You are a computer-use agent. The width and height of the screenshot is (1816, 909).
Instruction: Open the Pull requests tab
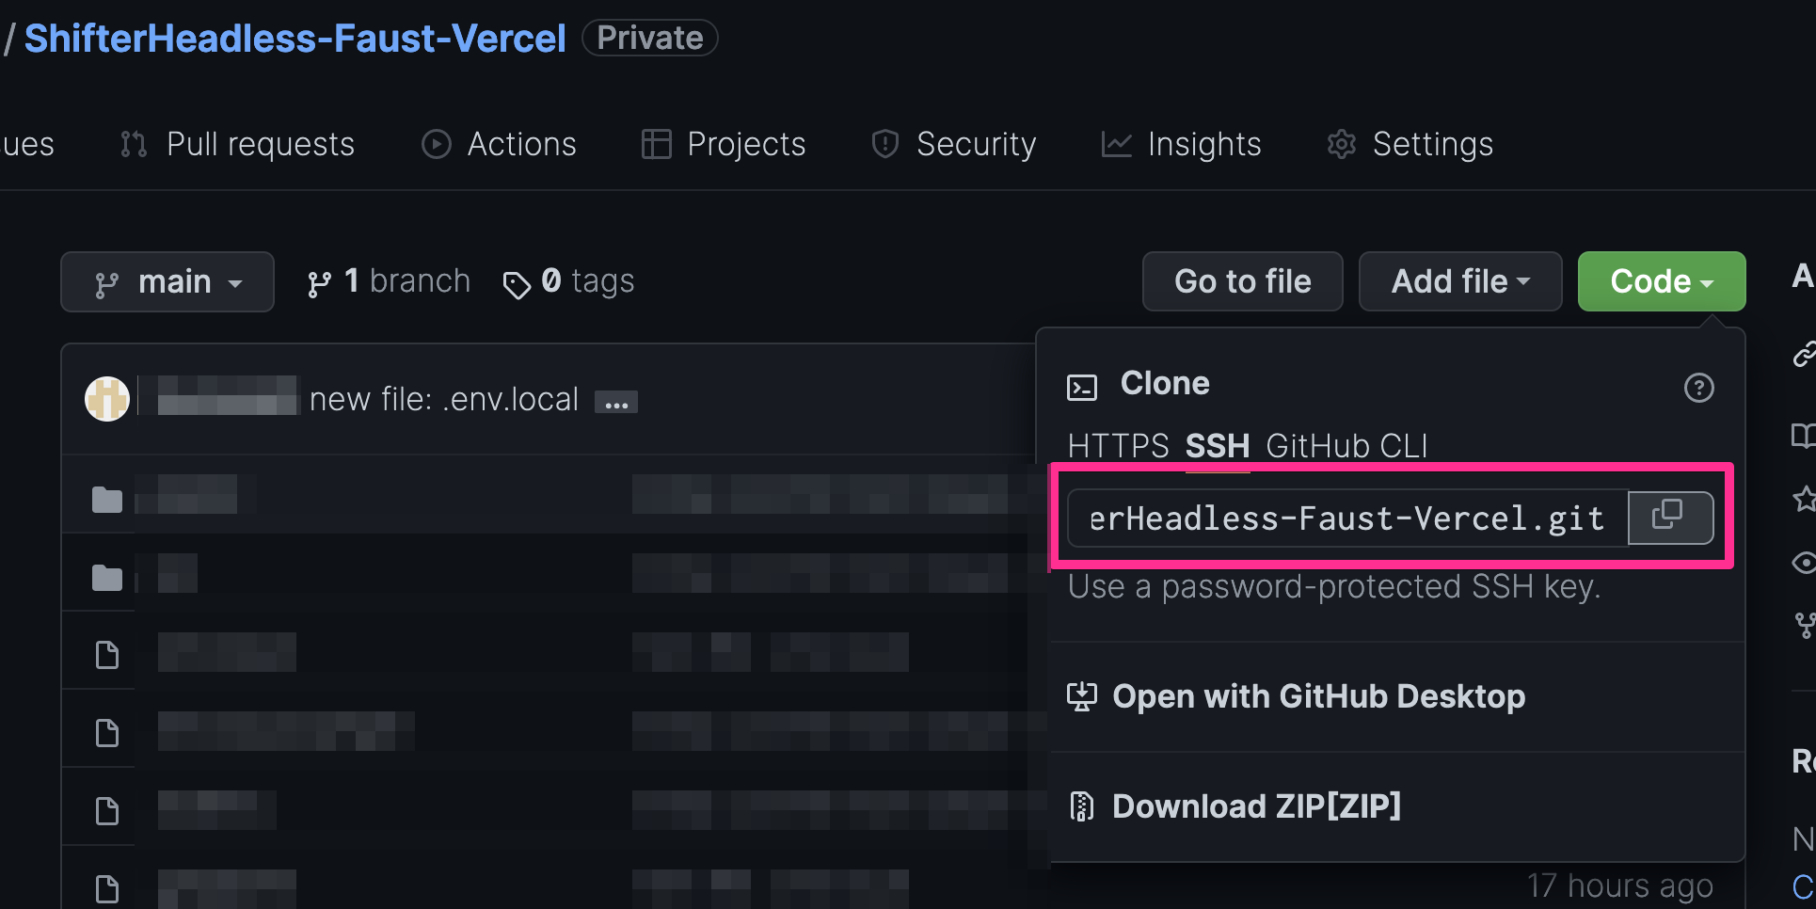tap(237, 144)
